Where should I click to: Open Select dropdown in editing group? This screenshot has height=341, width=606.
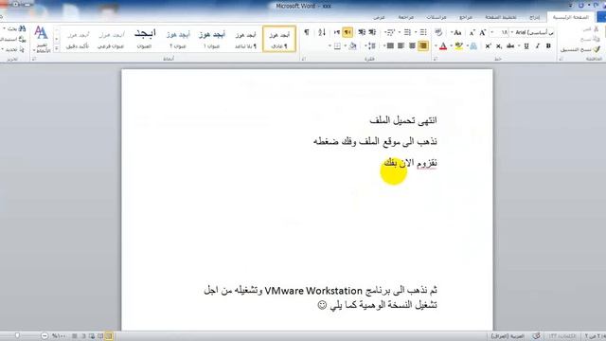tap(13, 49)
